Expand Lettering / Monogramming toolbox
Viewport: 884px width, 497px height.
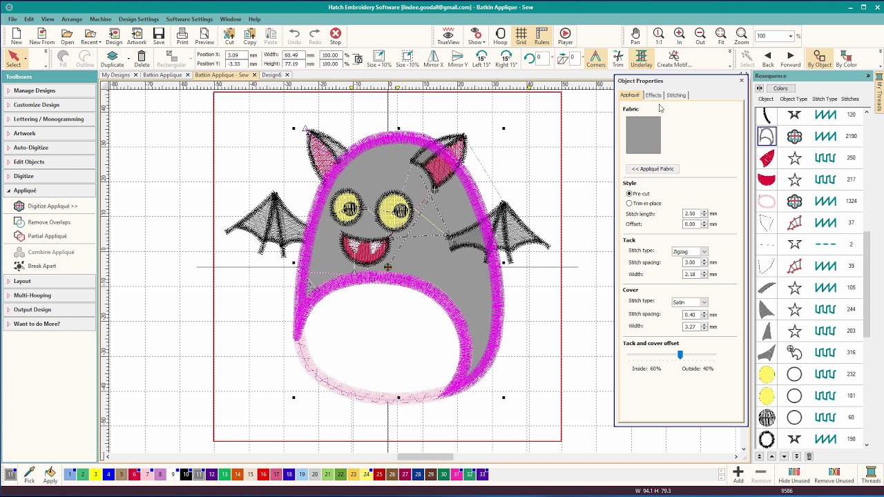pos(50,119)
